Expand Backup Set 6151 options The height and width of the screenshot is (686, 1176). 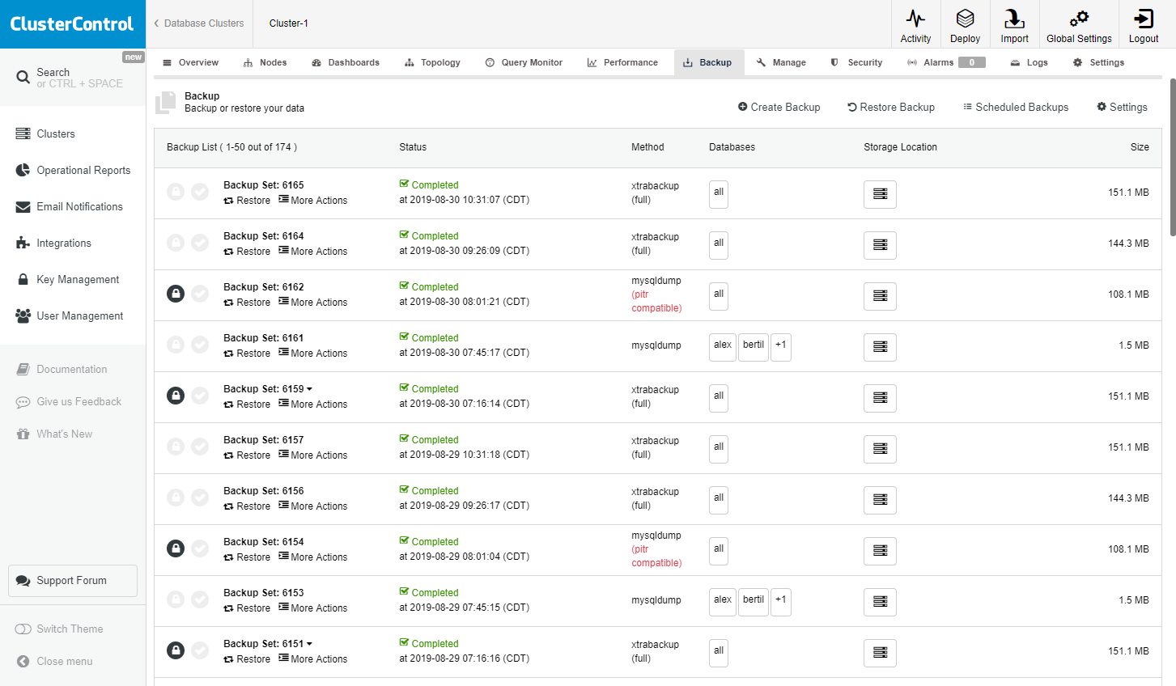tap(308, 643)
